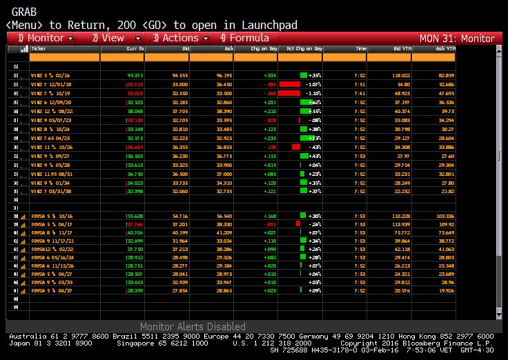The width and height of the screenshot is (508, 360).
Task: Expand the View menu dropdown arrow
Action: click(x=137, y=39)
